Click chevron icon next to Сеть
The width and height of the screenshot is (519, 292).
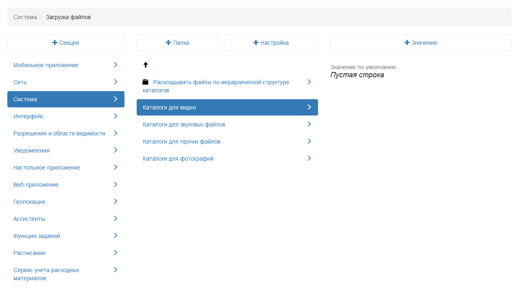[116, 82]
